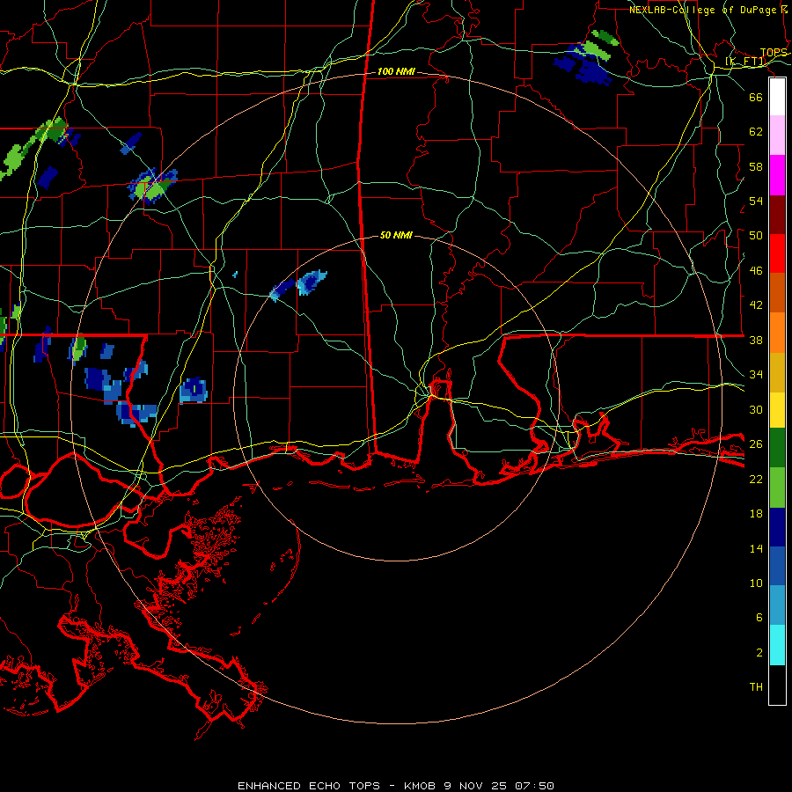Viewport: 792px width, 792px height.
Task: Click the "18" legend value
Action: pyautogui.click(x=756, y=514)
